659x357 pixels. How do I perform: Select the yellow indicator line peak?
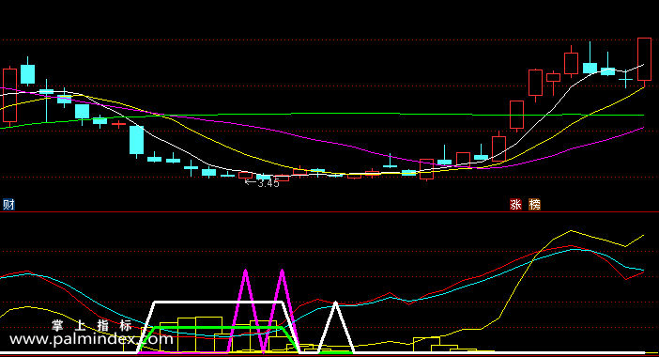571,231
